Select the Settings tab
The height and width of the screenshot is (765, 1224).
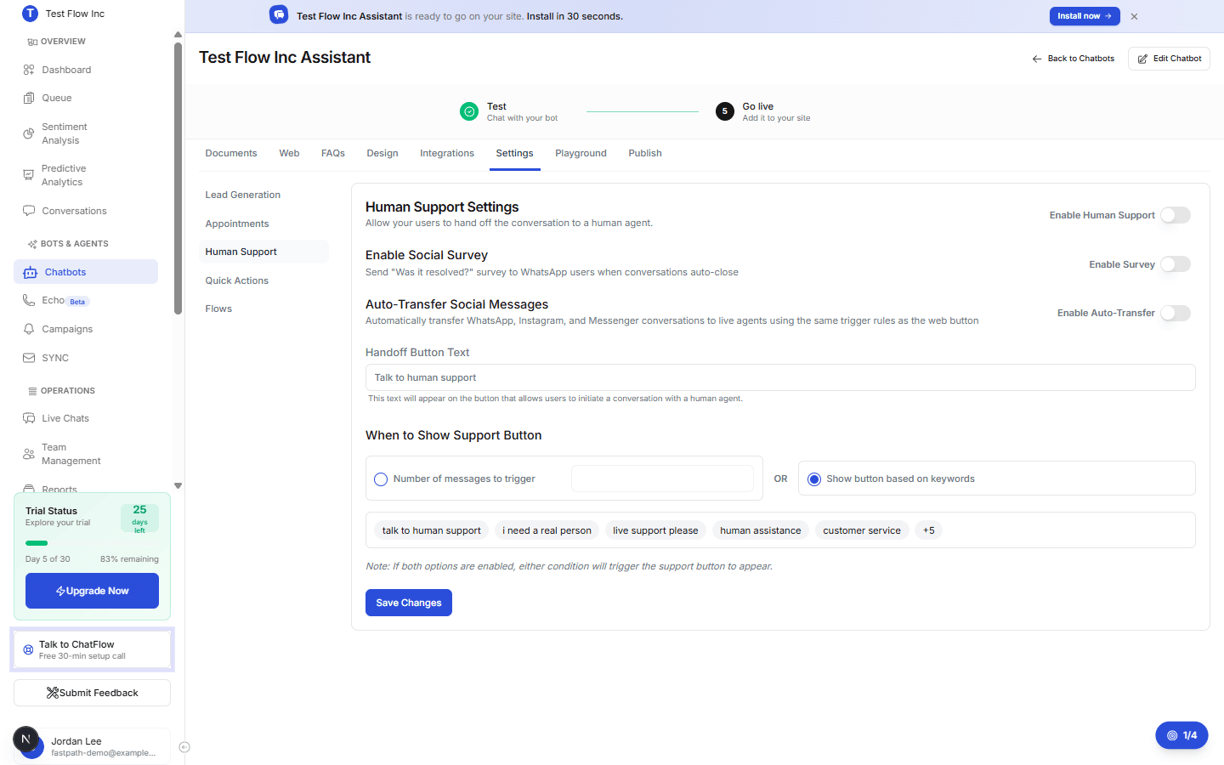(515, 153)
